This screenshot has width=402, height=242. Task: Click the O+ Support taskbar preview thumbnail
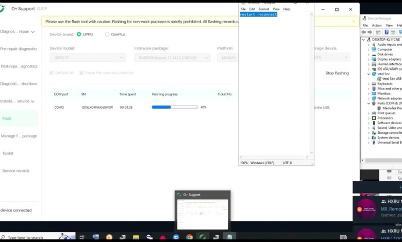tap(203, 214)
